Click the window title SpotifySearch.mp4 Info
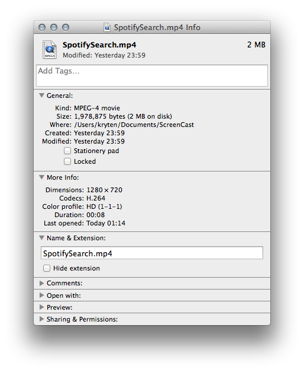 (x=157, y=27)
